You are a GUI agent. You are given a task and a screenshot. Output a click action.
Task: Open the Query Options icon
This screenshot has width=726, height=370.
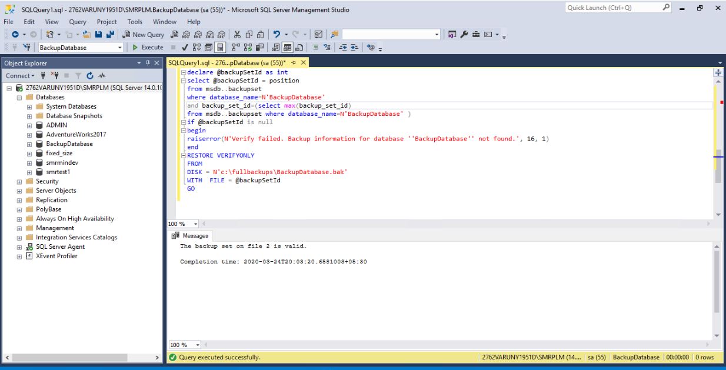[208, 48]
